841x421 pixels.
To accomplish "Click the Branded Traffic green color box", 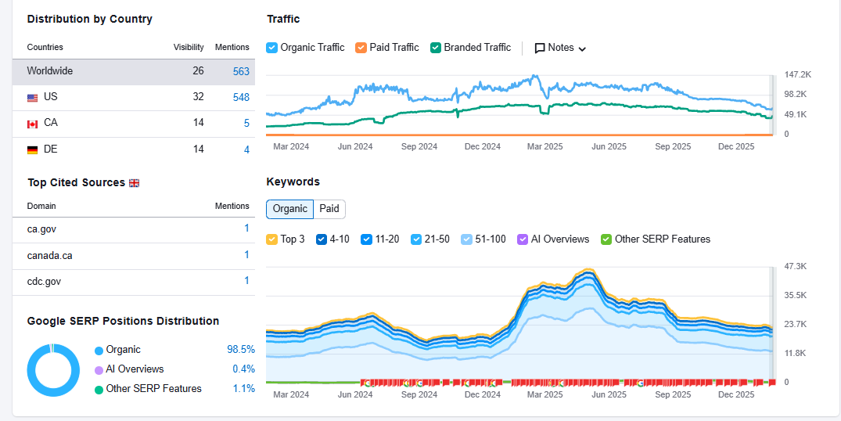I will tap(436, 48).
